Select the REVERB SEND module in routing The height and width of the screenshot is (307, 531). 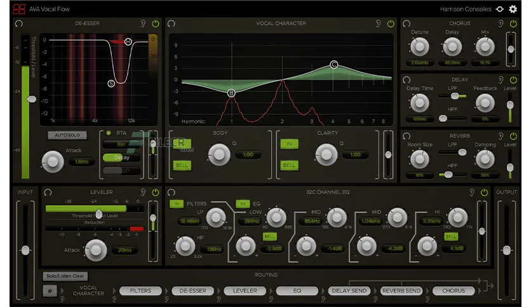(401, 291)
